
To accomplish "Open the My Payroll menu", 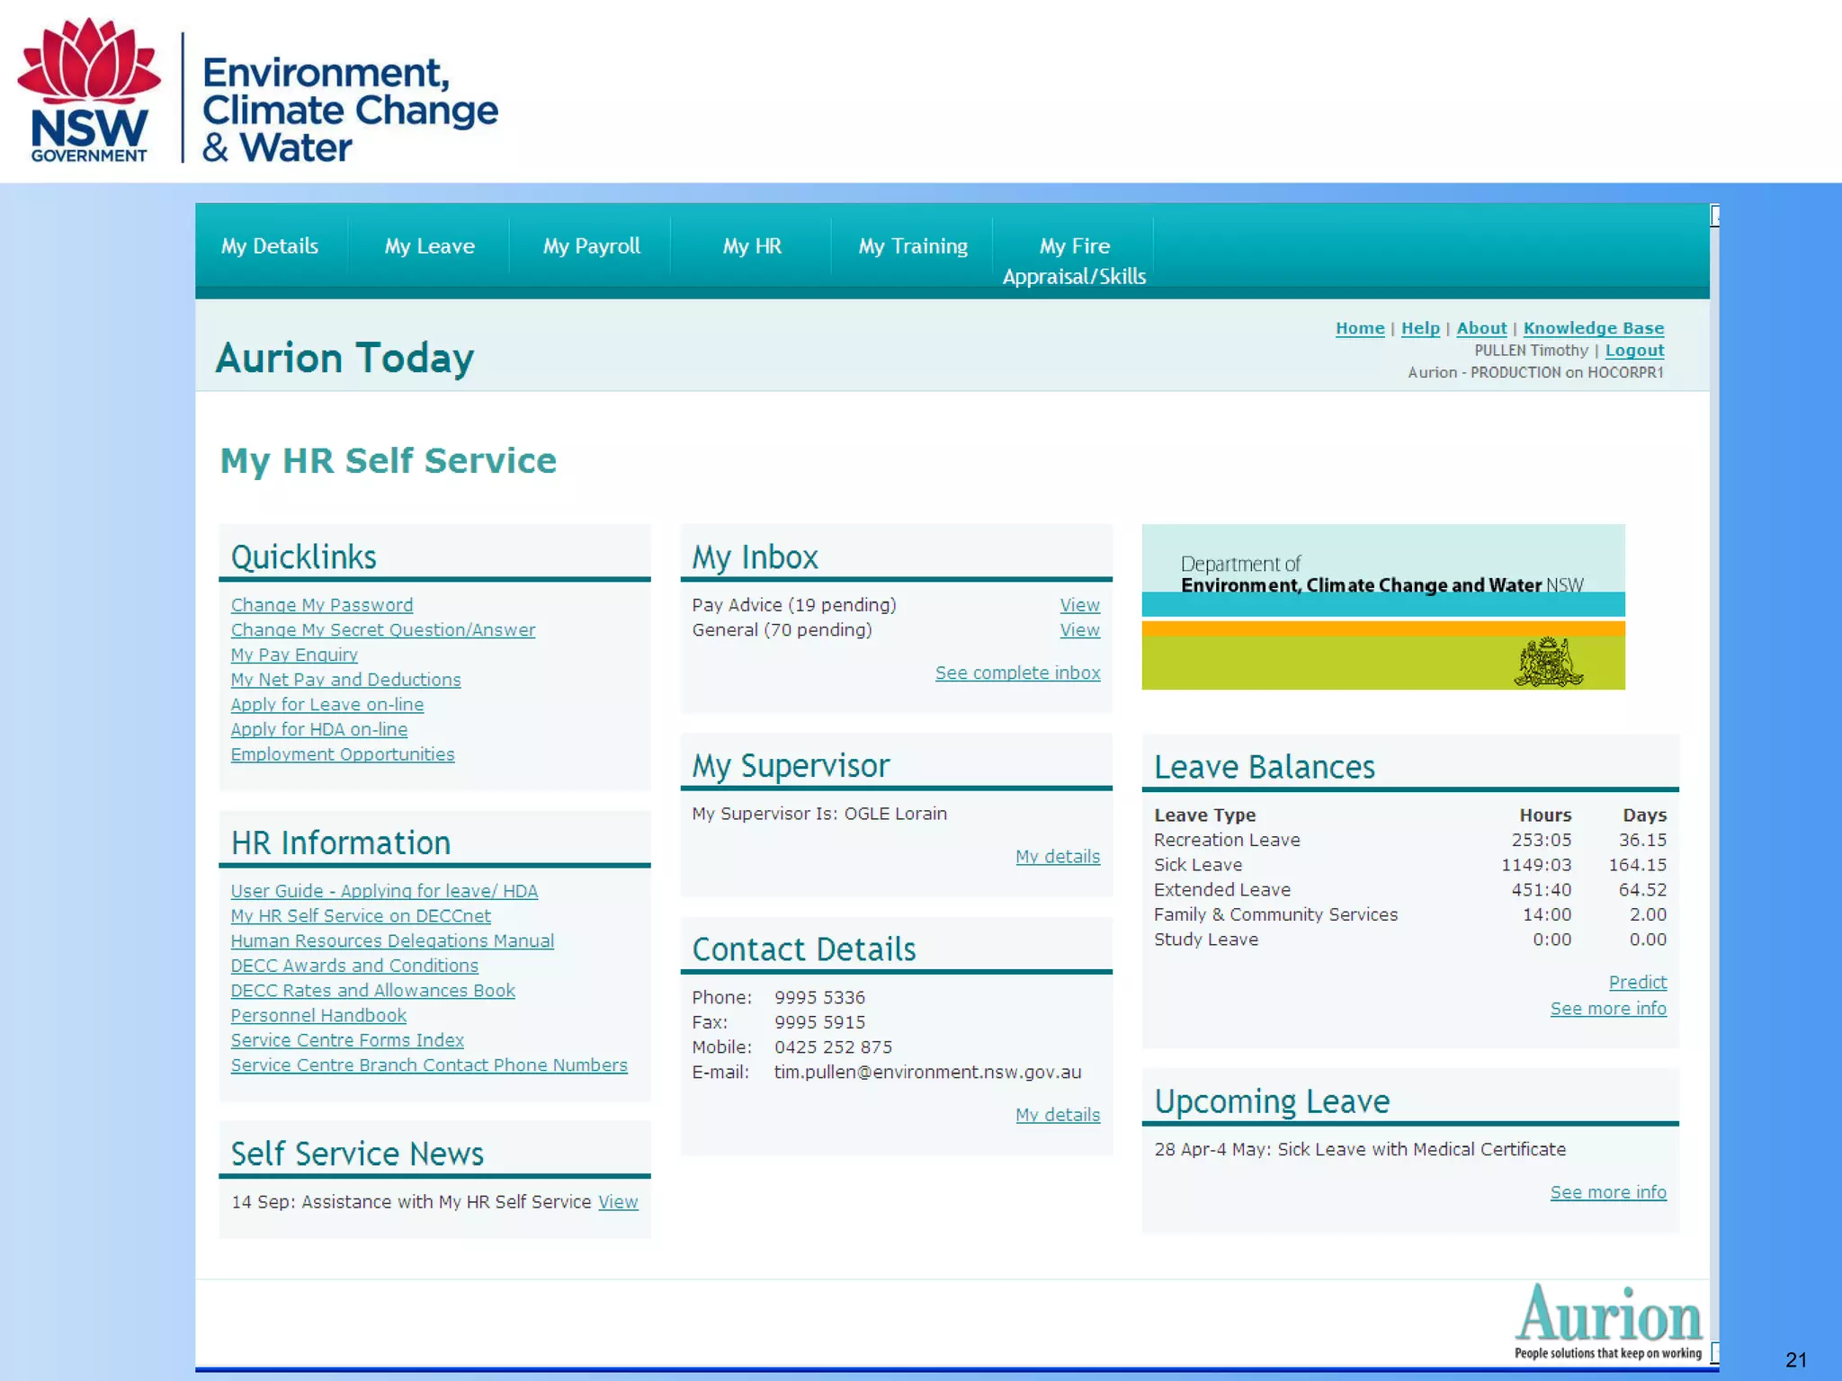I will (591, 246).
